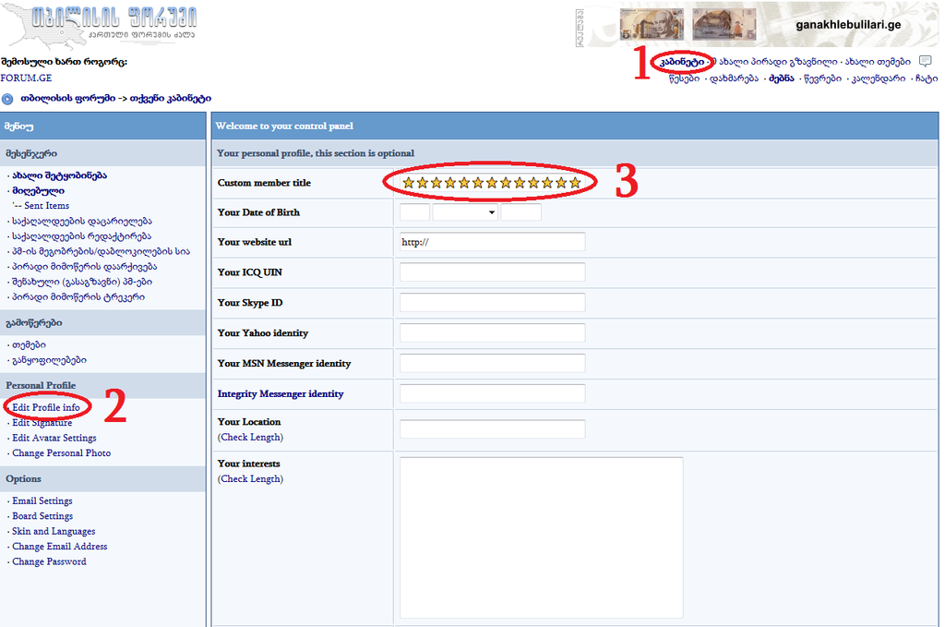Click the chat bubble icon at top right
Screen dimensions: 945x627
tap(925, 61)
